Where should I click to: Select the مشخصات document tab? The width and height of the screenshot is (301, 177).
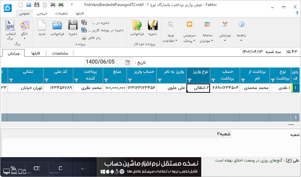pyautogui.click(x=60, y=53)
